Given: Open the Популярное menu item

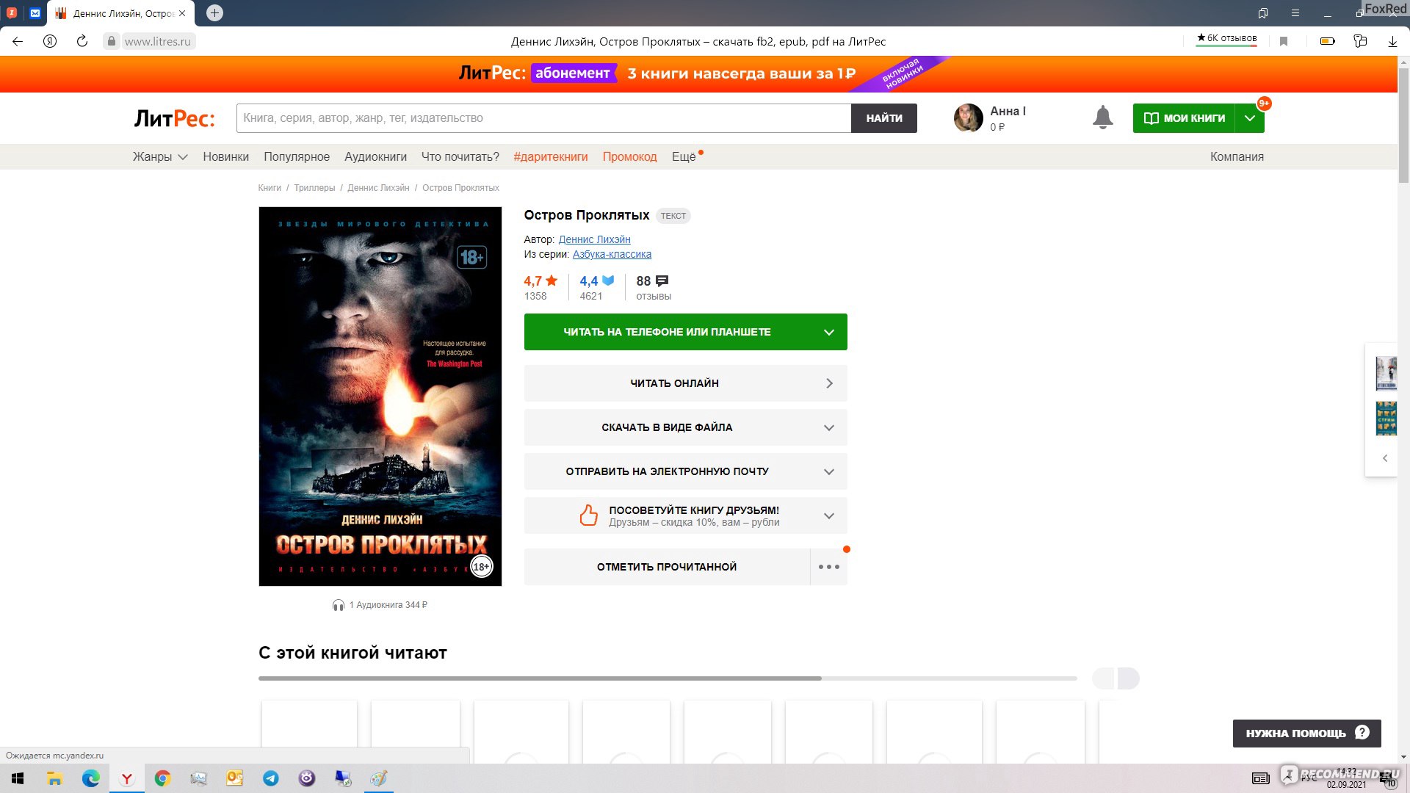Looking at the screenshot, I should pos(297,156).
